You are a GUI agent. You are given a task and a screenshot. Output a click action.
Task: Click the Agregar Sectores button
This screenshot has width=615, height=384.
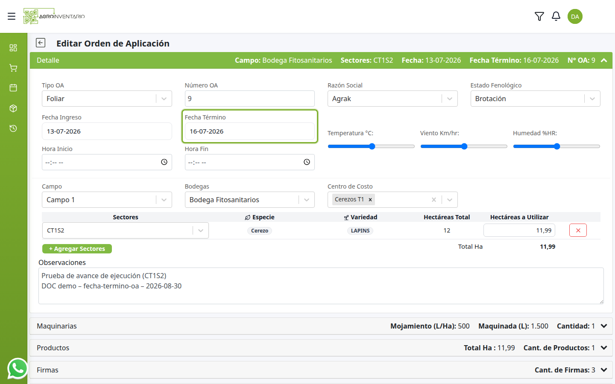tap(77, 249)
